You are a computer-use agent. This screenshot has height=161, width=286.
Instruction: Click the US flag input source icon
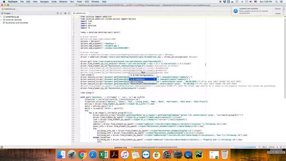tap(256, 2)
